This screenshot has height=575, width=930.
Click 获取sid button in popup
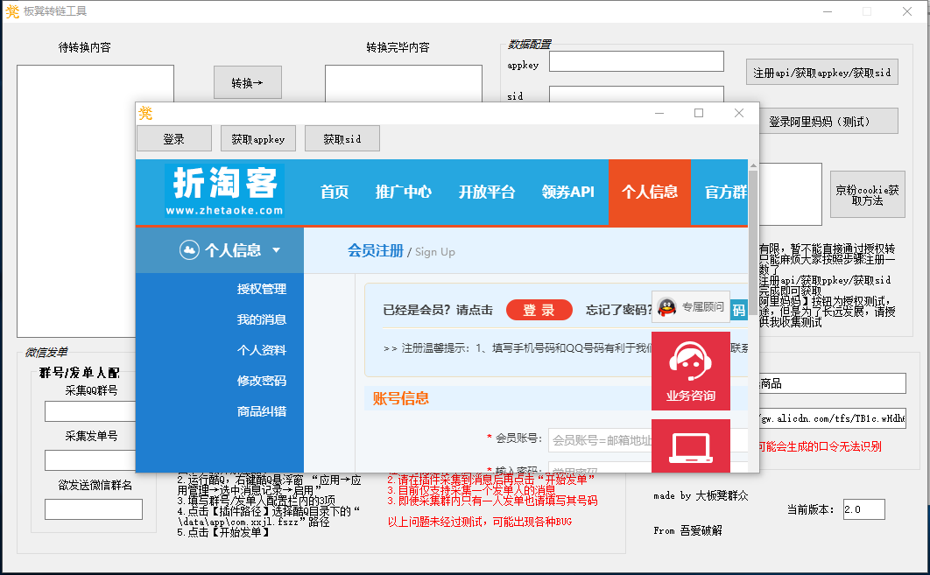coord(342,138)
